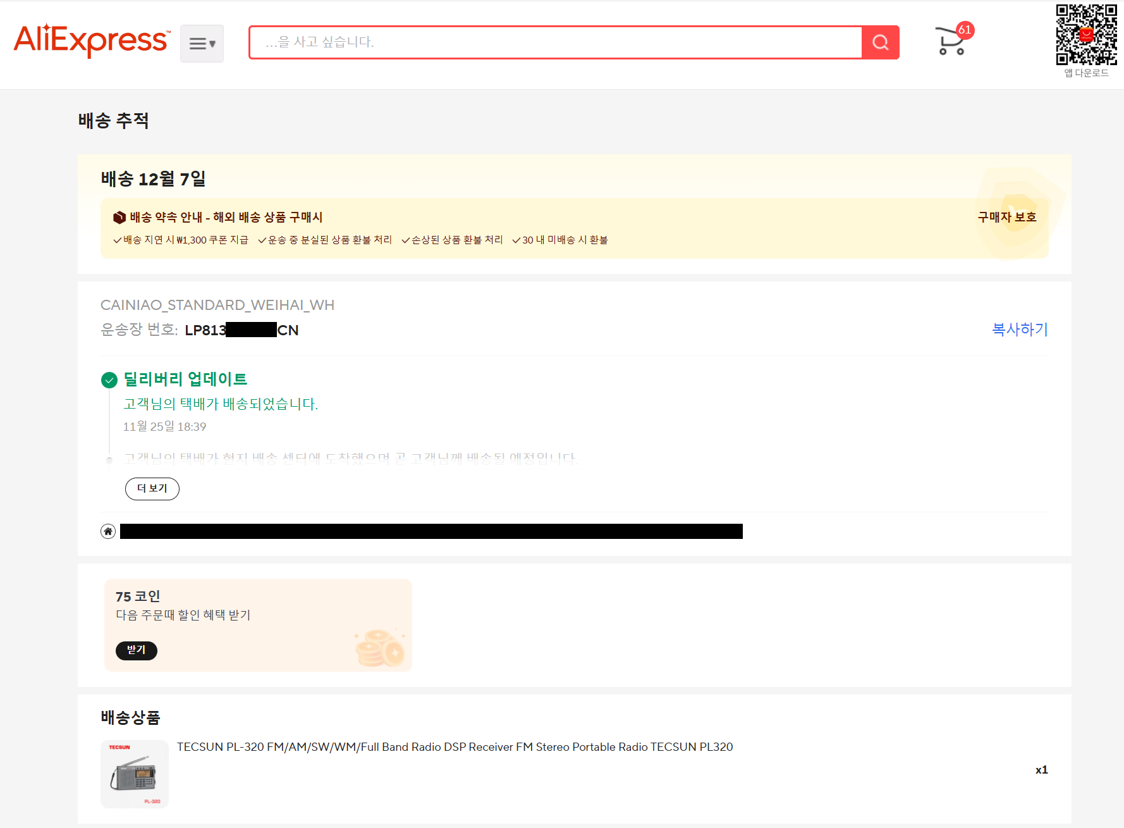Image resolution: width=1124 pixels, height=828 pixels.
Task: Select the 배송상품 section heading
Action: (x=130, y=718)
